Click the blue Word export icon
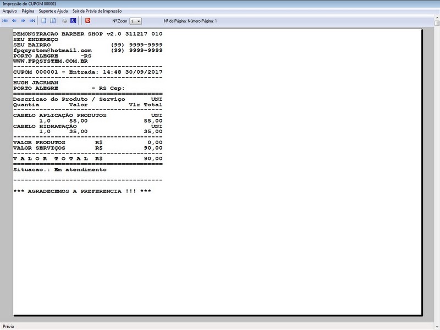This screenshot has height=330, width=440. (73, 21)
